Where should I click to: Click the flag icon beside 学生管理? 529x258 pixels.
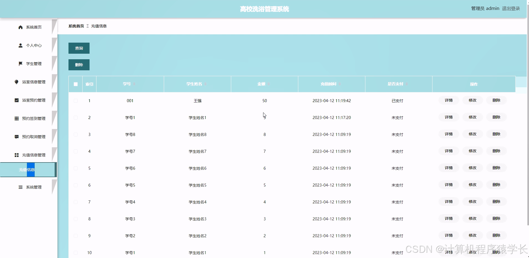click(x=21, y=64)
